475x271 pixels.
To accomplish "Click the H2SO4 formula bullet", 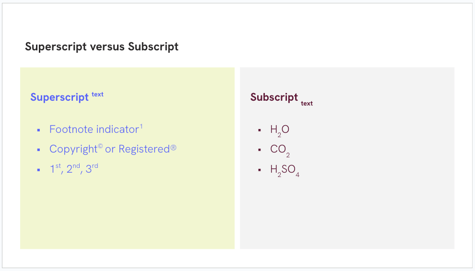I will 285,170.
